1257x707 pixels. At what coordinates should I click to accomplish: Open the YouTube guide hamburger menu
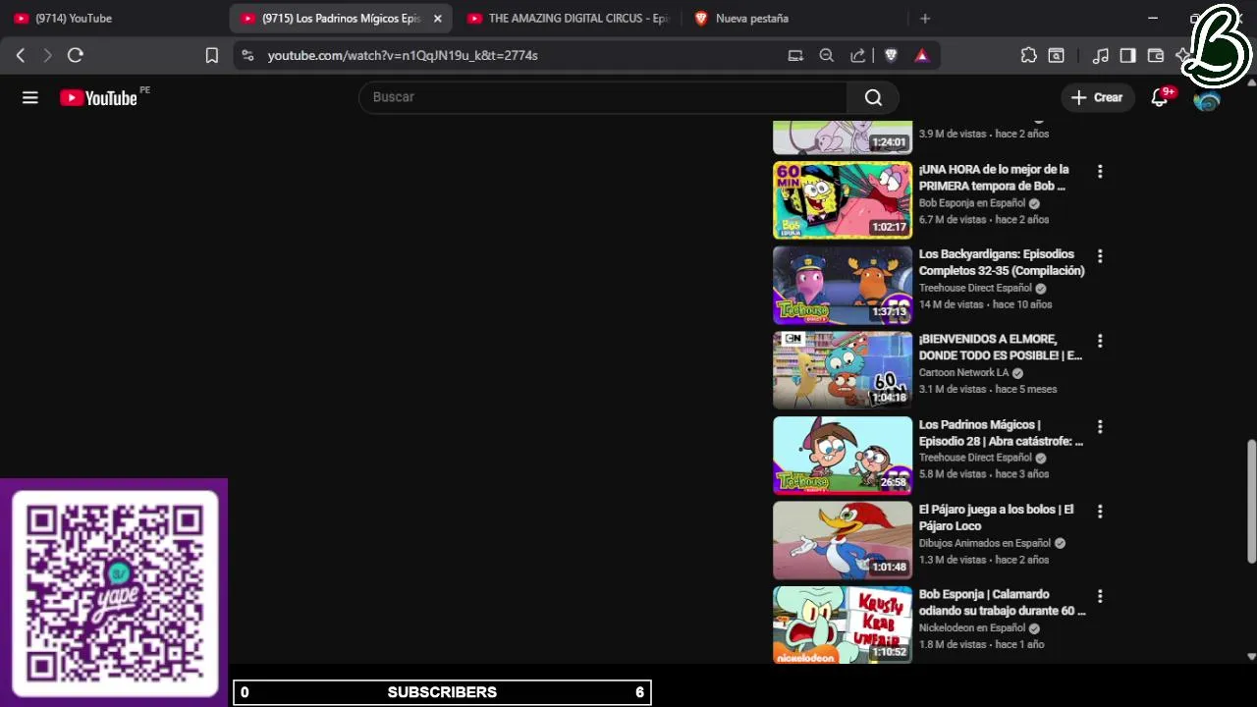(x=30, y=97)
